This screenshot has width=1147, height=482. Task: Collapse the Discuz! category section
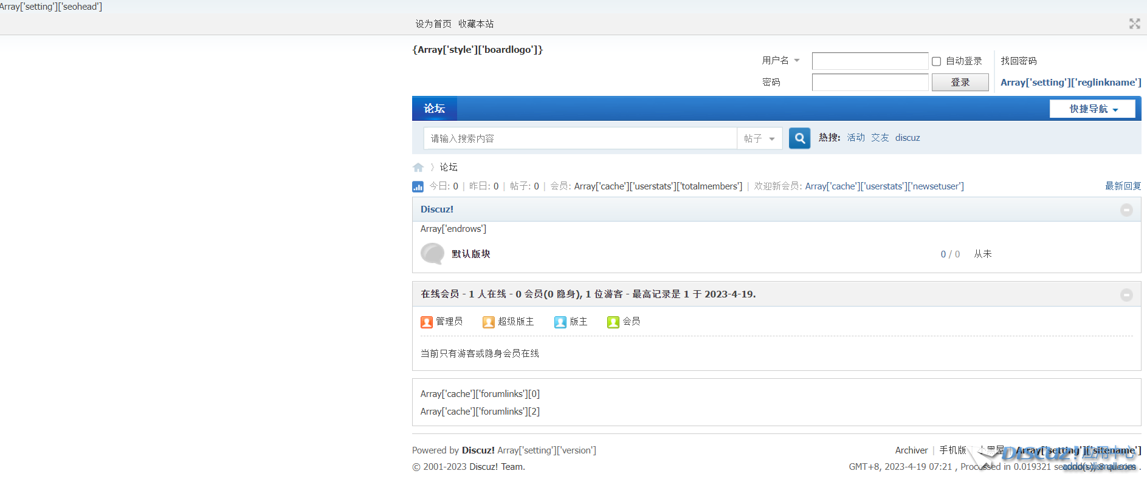tap(1126, 209)
